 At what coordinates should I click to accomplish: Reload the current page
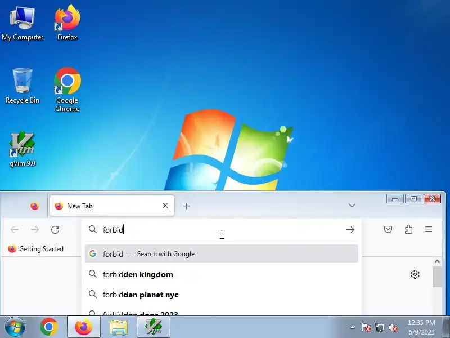tap(55, 230)
